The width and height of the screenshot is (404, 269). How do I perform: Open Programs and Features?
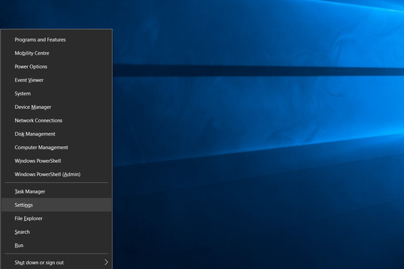57,40
